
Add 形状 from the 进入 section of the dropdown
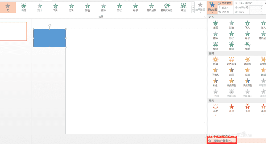coord(231,35)
